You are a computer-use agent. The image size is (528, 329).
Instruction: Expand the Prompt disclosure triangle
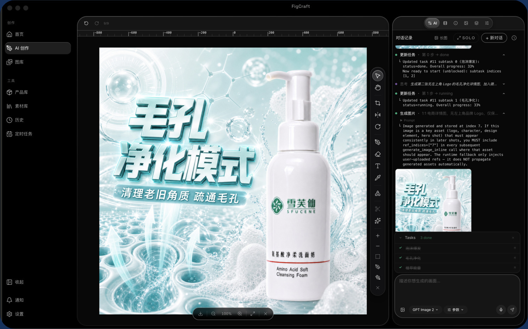[x=401, y=120]
